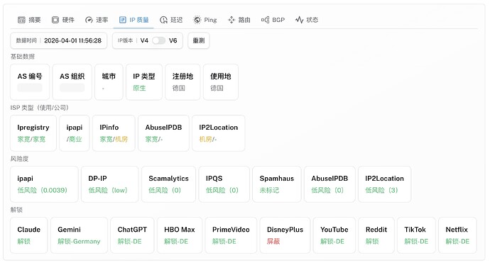
Task: Click the IP2Location 机房/- ISP card
Action: click(219, 133)
